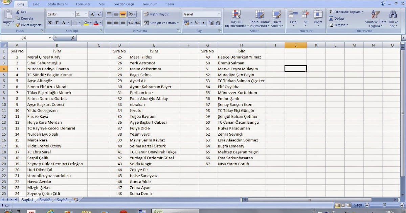Toggle underline A formatting
This screenshot has height=213, width=406.
pos(64,23)
